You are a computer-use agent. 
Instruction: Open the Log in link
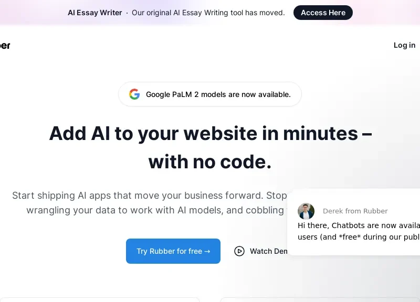(404, 45)
